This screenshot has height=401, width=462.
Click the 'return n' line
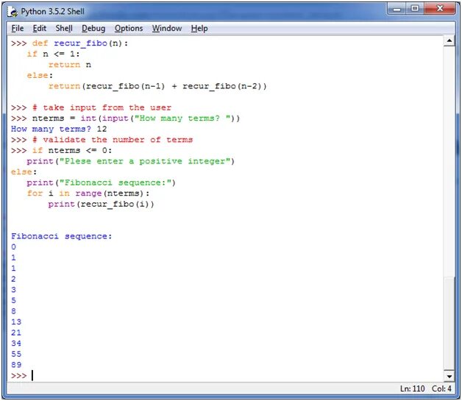70,65
